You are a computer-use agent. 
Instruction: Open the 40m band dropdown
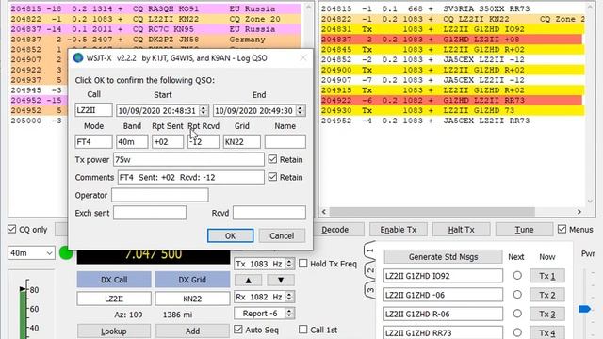pyautogui.click(x=31, y=253)
